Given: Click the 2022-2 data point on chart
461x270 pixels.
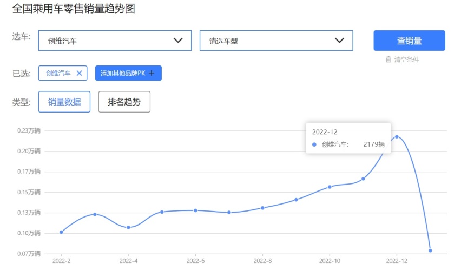Looking at the screenshot, I should 61,232.
